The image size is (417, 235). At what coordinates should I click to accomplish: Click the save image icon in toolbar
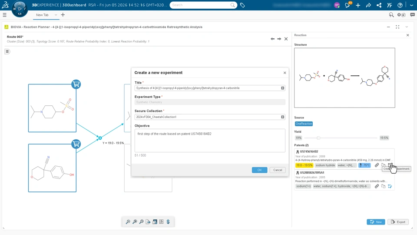point(155,222)
